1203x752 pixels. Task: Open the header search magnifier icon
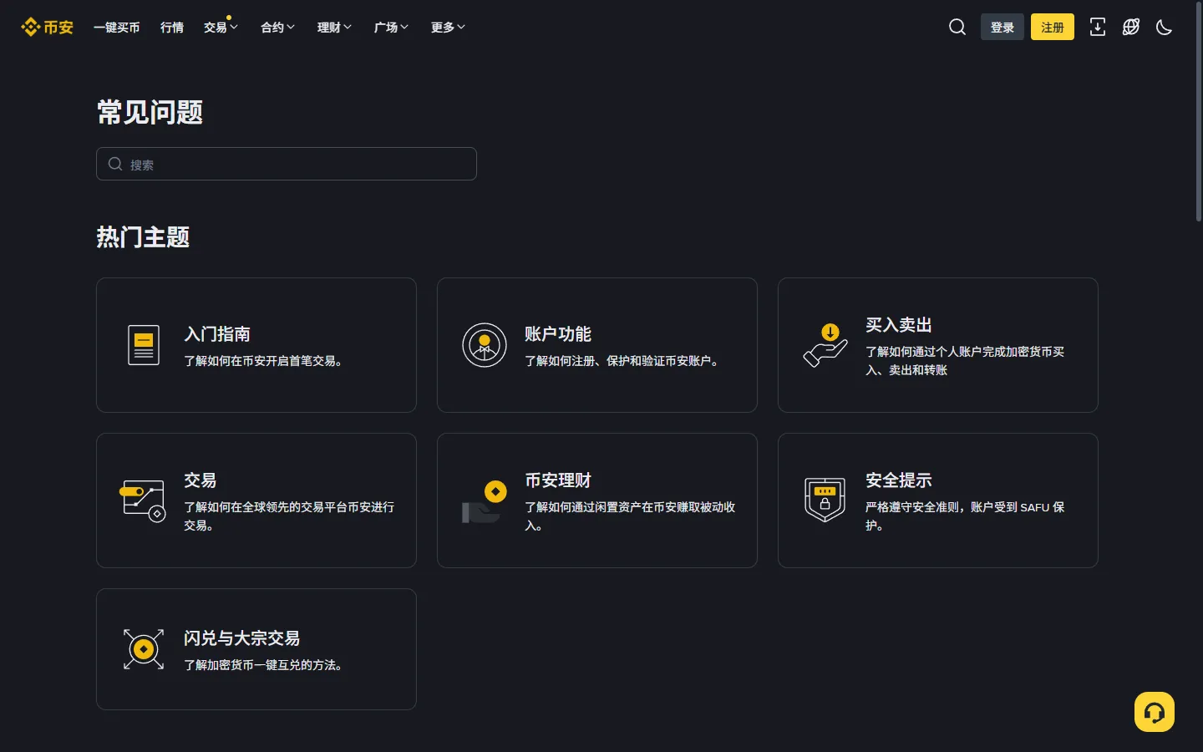click(x=957, y=28)
